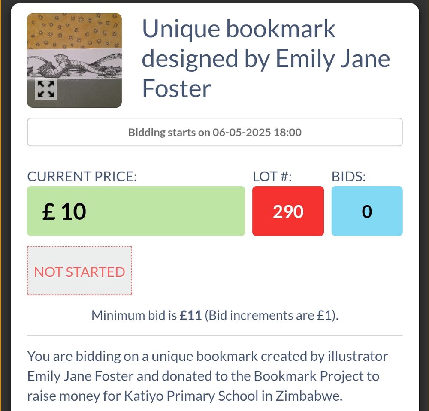Open the bookmark artwork thumbnail
This screenshot has height=411, width=429.
(x=74, y=60)
